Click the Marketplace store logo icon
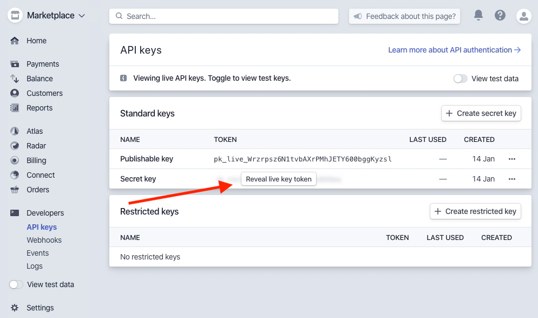Screen dimensions: 538x318 coord(15,16)
